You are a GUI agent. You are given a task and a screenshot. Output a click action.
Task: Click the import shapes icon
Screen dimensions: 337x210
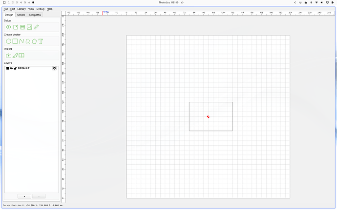pos(15,56)
